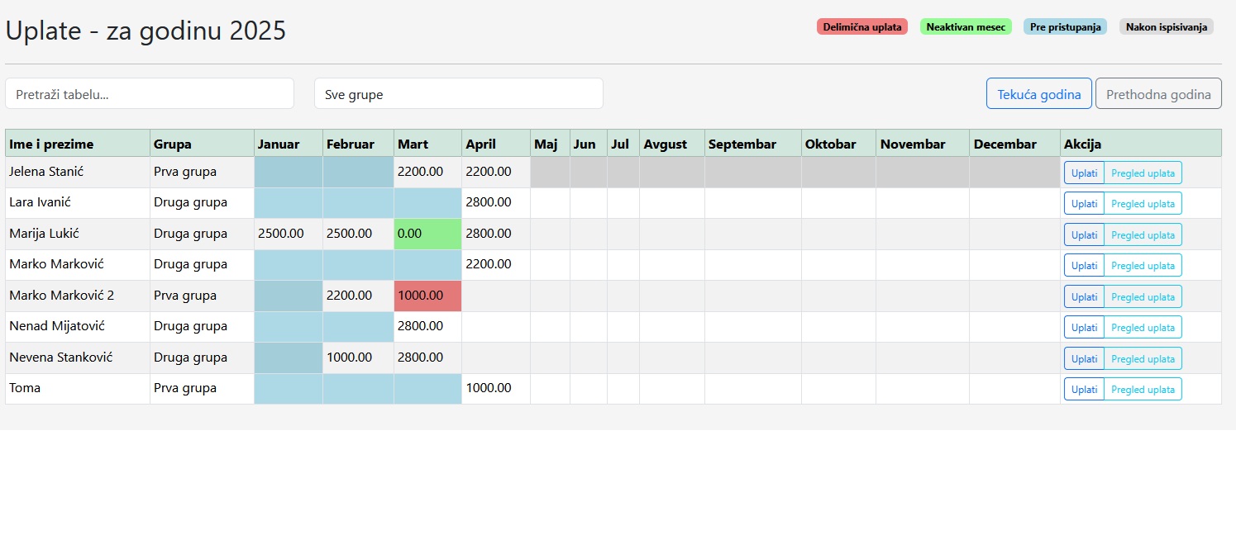Viewport: 1236px width, 535px height.
Task: Click the red Delimična uplata legend badge
Action: click(861, 27)
